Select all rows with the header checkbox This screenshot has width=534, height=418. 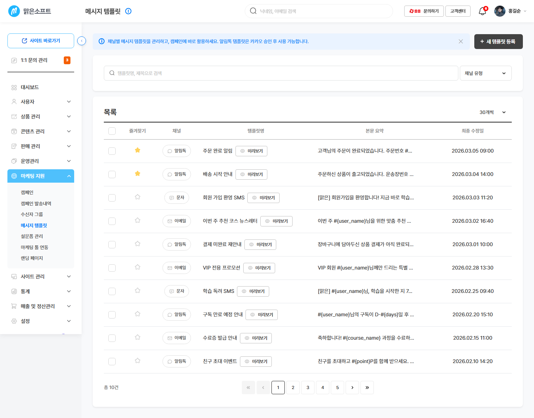112,131
